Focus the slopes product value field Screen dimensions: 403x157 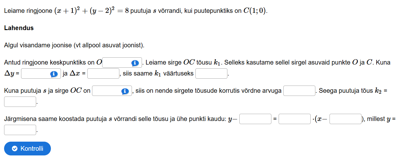pos(299,91)
